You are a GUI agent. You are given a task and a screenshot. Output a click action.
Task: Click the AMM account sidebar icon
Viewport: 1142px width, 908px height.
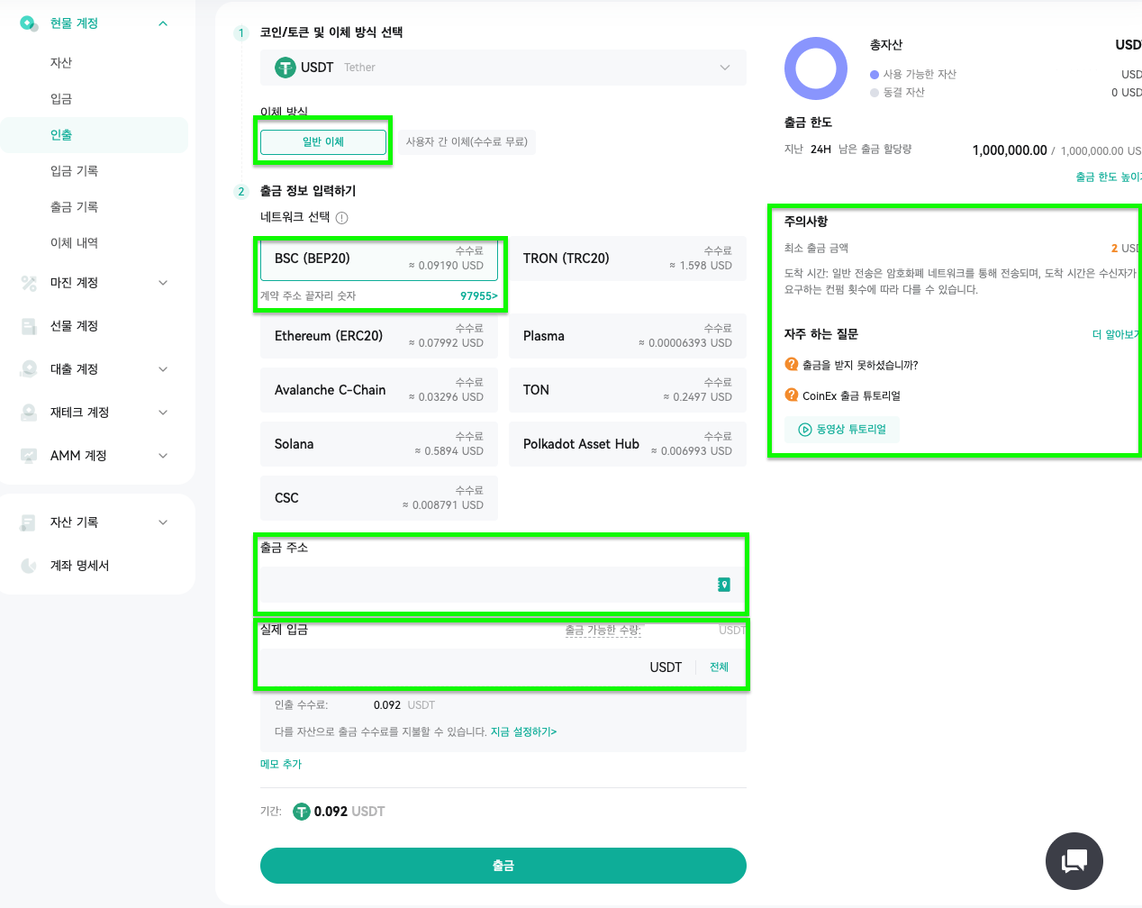(29, 456)
